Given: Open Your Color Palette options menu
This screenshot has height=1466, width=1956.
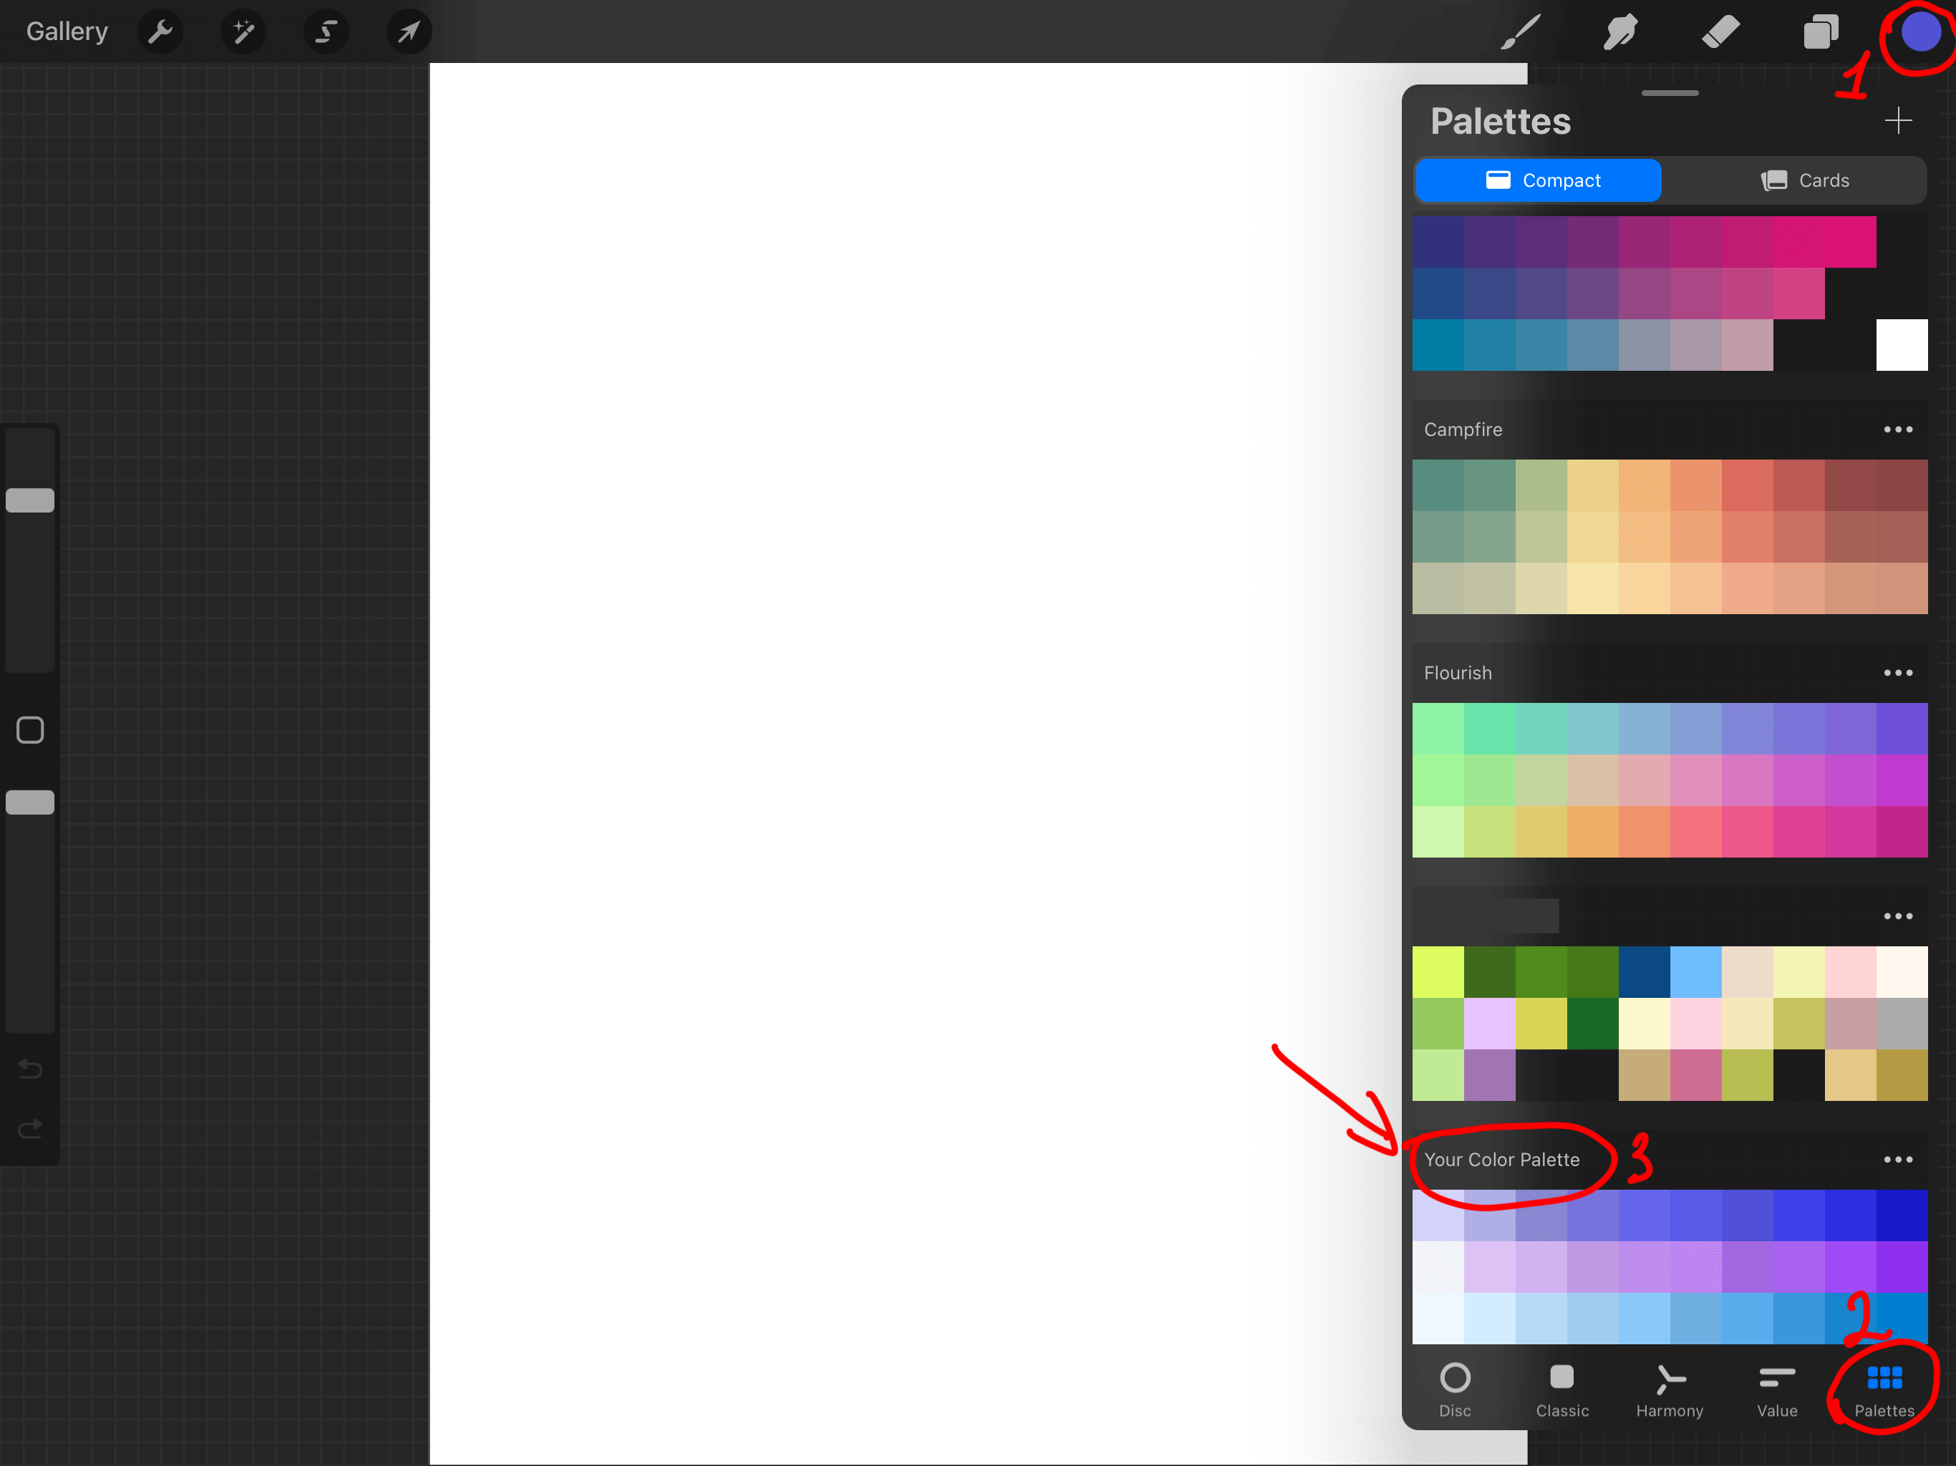Looking at the screenshot, I should coord(1897,1159).
